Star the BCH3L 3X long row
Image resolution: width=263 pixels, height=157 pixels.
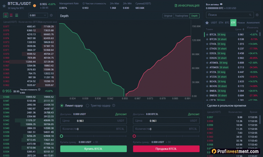[207, 82]
